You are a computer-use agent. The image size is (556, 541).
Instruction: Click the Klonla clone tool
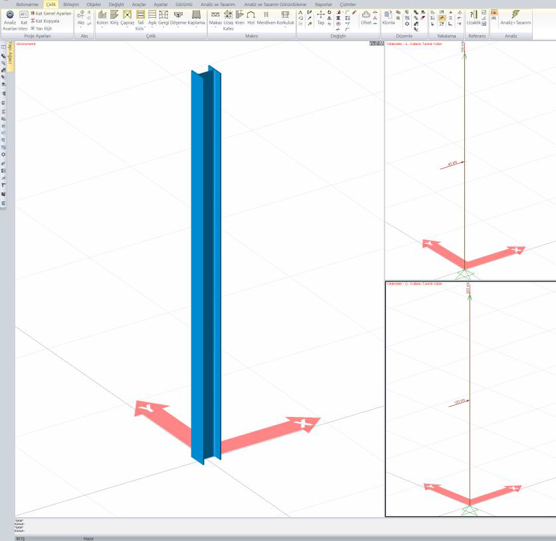[389, 17]
